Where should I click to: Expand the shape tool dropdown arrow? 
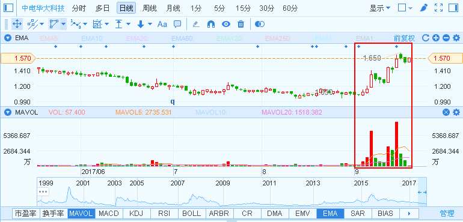tap(64, 24)
